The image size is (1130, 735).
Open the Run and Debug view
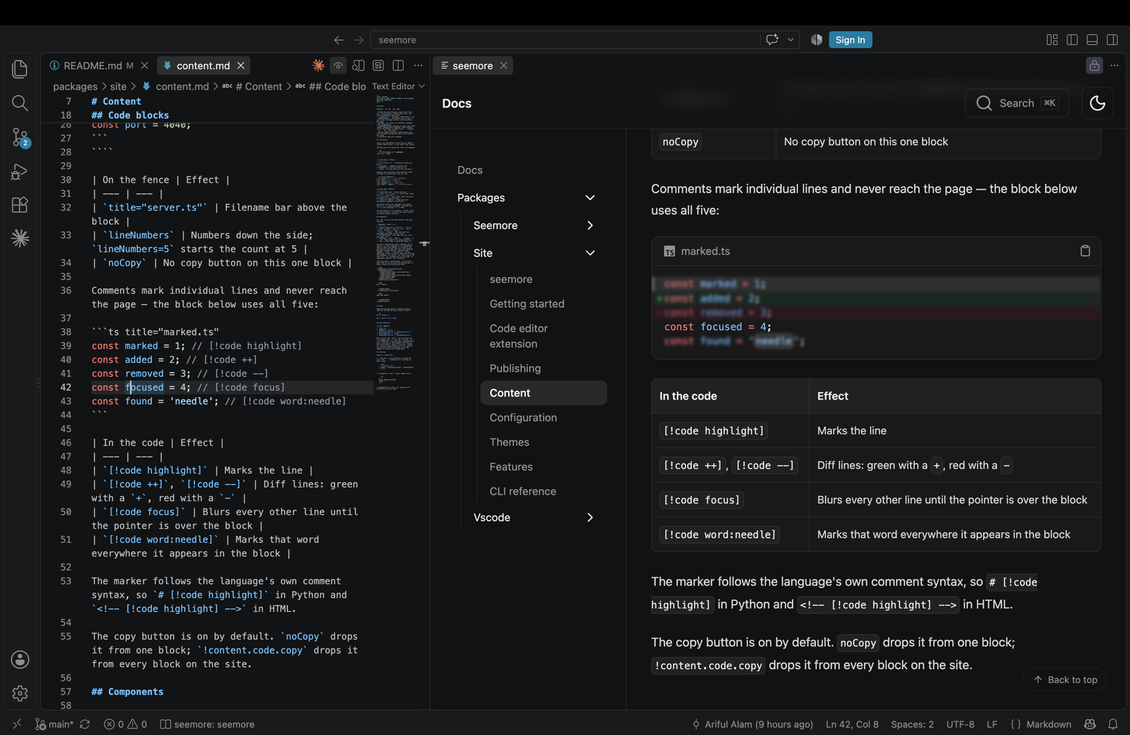pyautogui.click(x=20, y=171)
